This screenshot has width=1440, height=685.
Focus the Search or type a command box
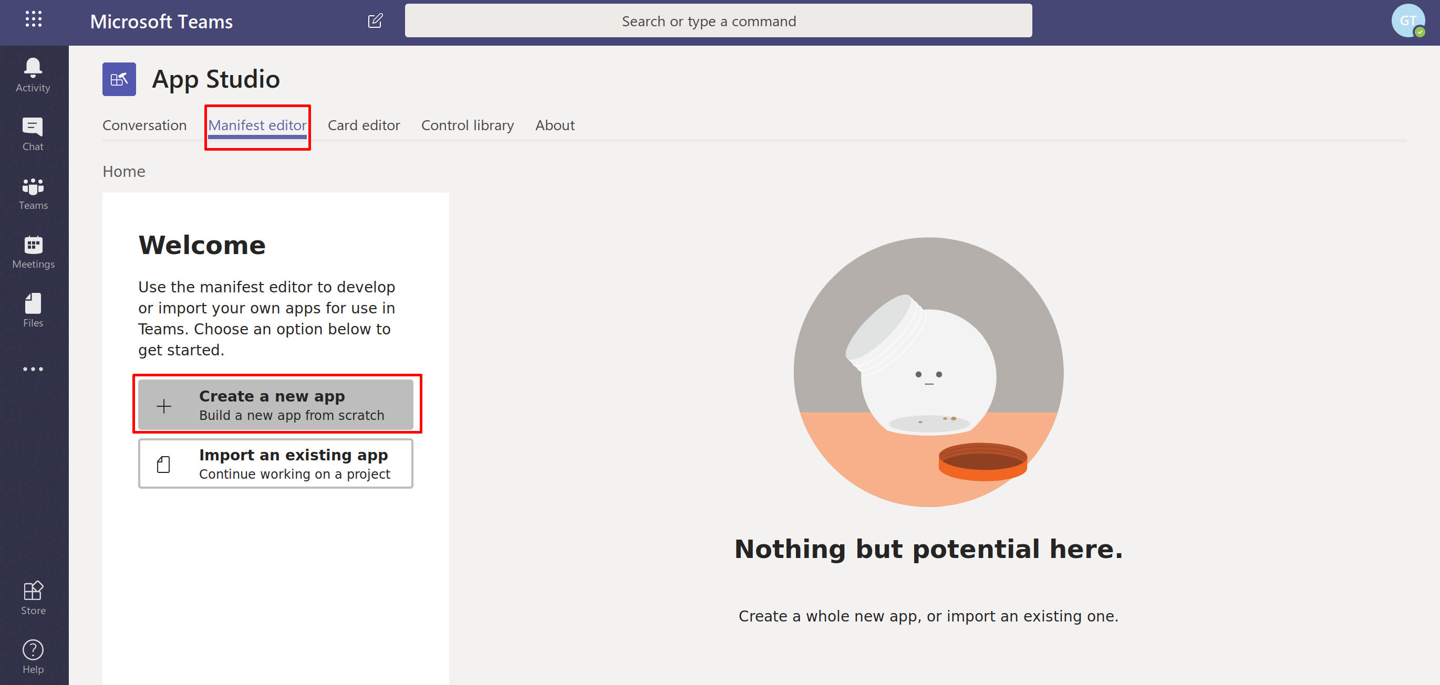[x=718, y=21]
